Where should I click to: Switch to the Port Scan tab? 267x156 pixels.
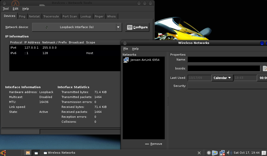[70, 16]
